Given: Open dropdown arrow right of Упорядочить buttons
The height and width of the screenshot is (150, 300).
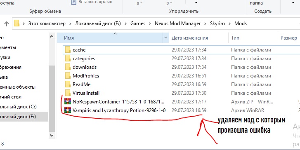Looking at the screenshot, I should click(196, 3).
